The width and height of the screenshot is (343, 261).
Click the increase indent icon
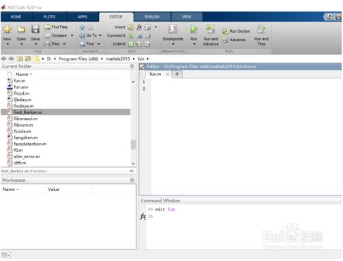139,44
